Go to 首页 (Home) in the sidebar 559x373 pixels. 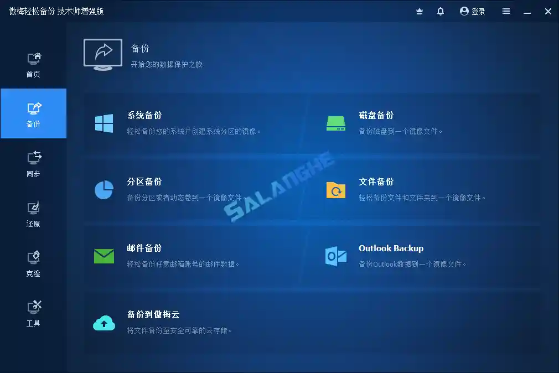point(33,63)
